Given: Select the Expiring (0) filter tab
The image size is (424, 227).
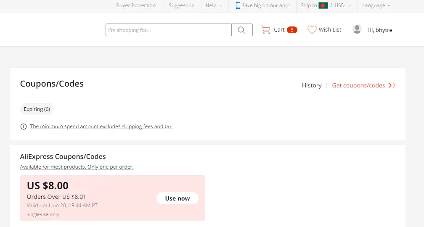Looking at the screenshot, I should point(37,109).
